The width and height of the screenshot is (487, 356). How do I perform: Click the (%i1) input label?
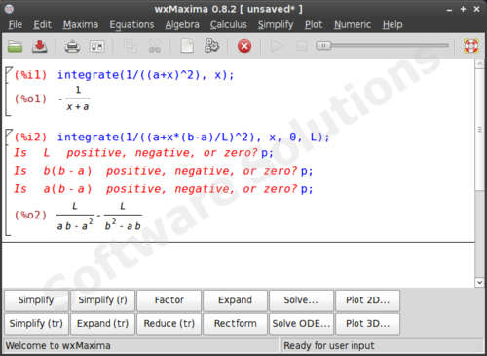click(x=30, y=75)
